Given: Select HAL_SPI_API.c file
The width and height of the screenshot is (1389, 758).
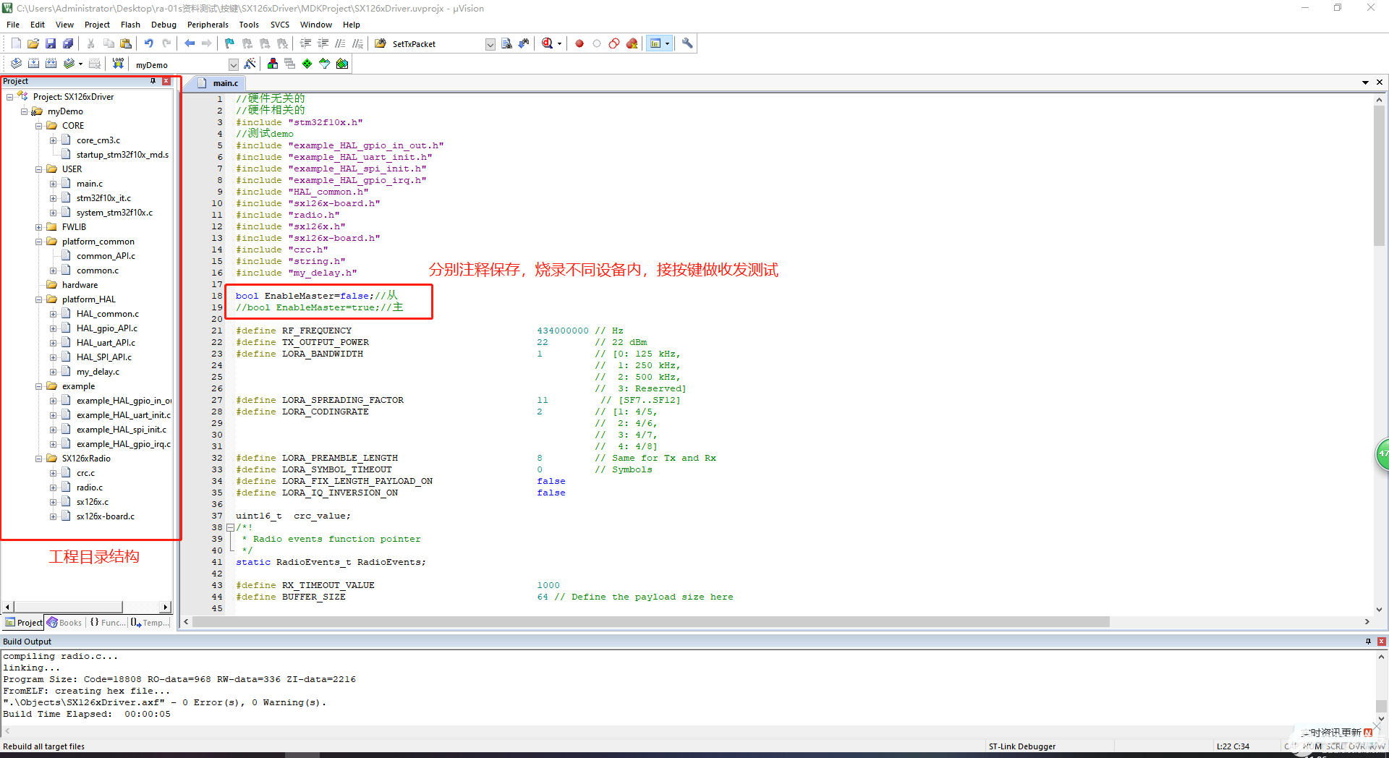Looking at the screenshot, I should pos(104,357).
